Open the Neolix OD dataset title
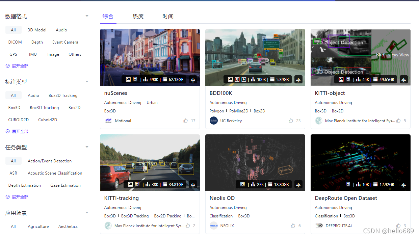Screen dimensions: 419x237 click(x=222, y=198)
